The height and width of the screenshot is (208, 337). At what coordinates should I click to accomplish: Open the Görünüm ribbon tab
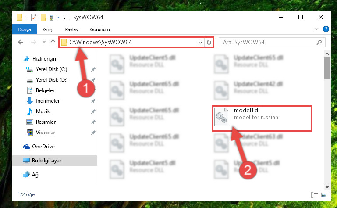click(x=100, y=29)
